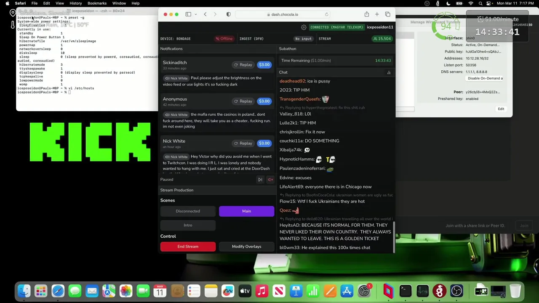
Task: Open the Bookmarks menu
Action: [x=97, y=3]
